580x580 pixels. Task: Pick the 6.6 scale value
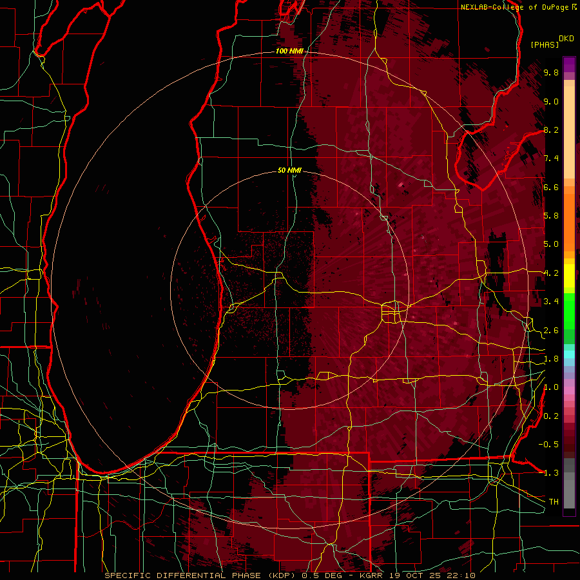551,187
